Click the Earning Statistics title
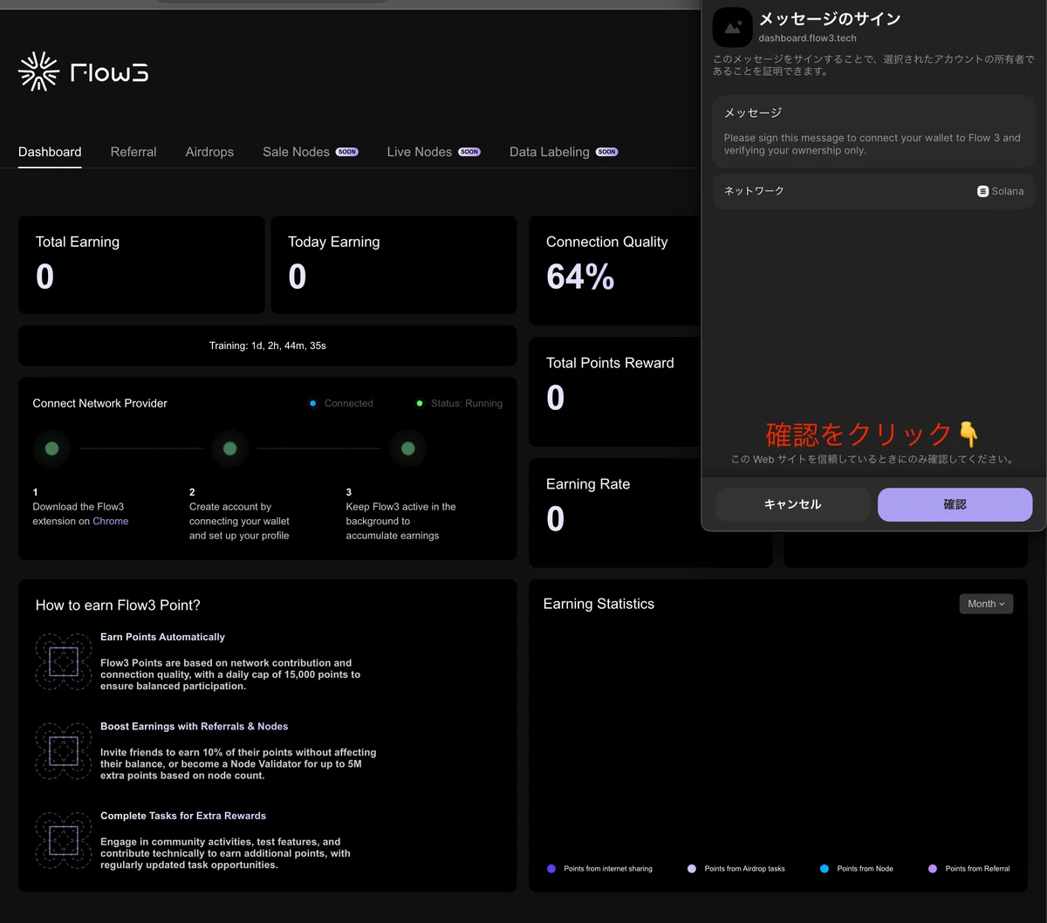Viewport: 1047px width, 923px height. 599,604
